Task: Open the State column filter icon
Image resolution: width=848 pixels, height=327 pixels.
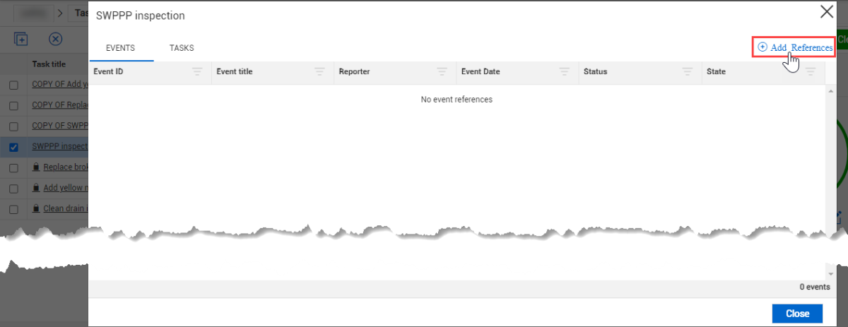Action: point(810,71)
